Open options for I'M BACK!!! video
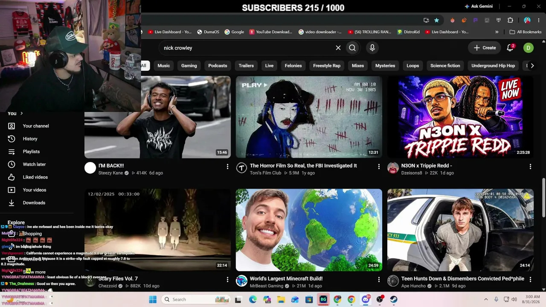The image size is (546, 307). tap(227, 167)
